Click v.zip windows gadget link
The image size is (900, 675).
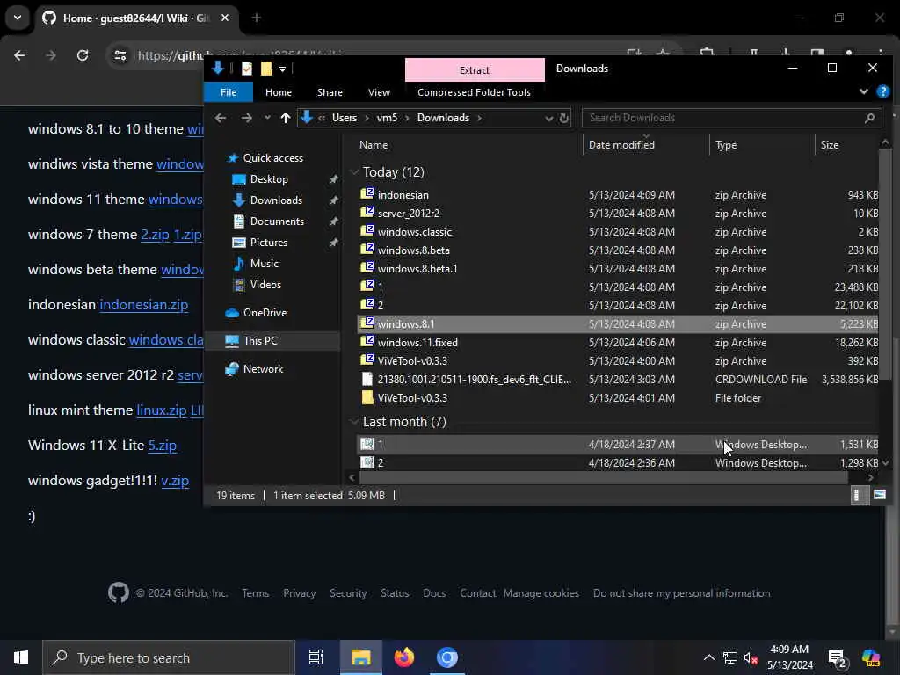(175, 481)
